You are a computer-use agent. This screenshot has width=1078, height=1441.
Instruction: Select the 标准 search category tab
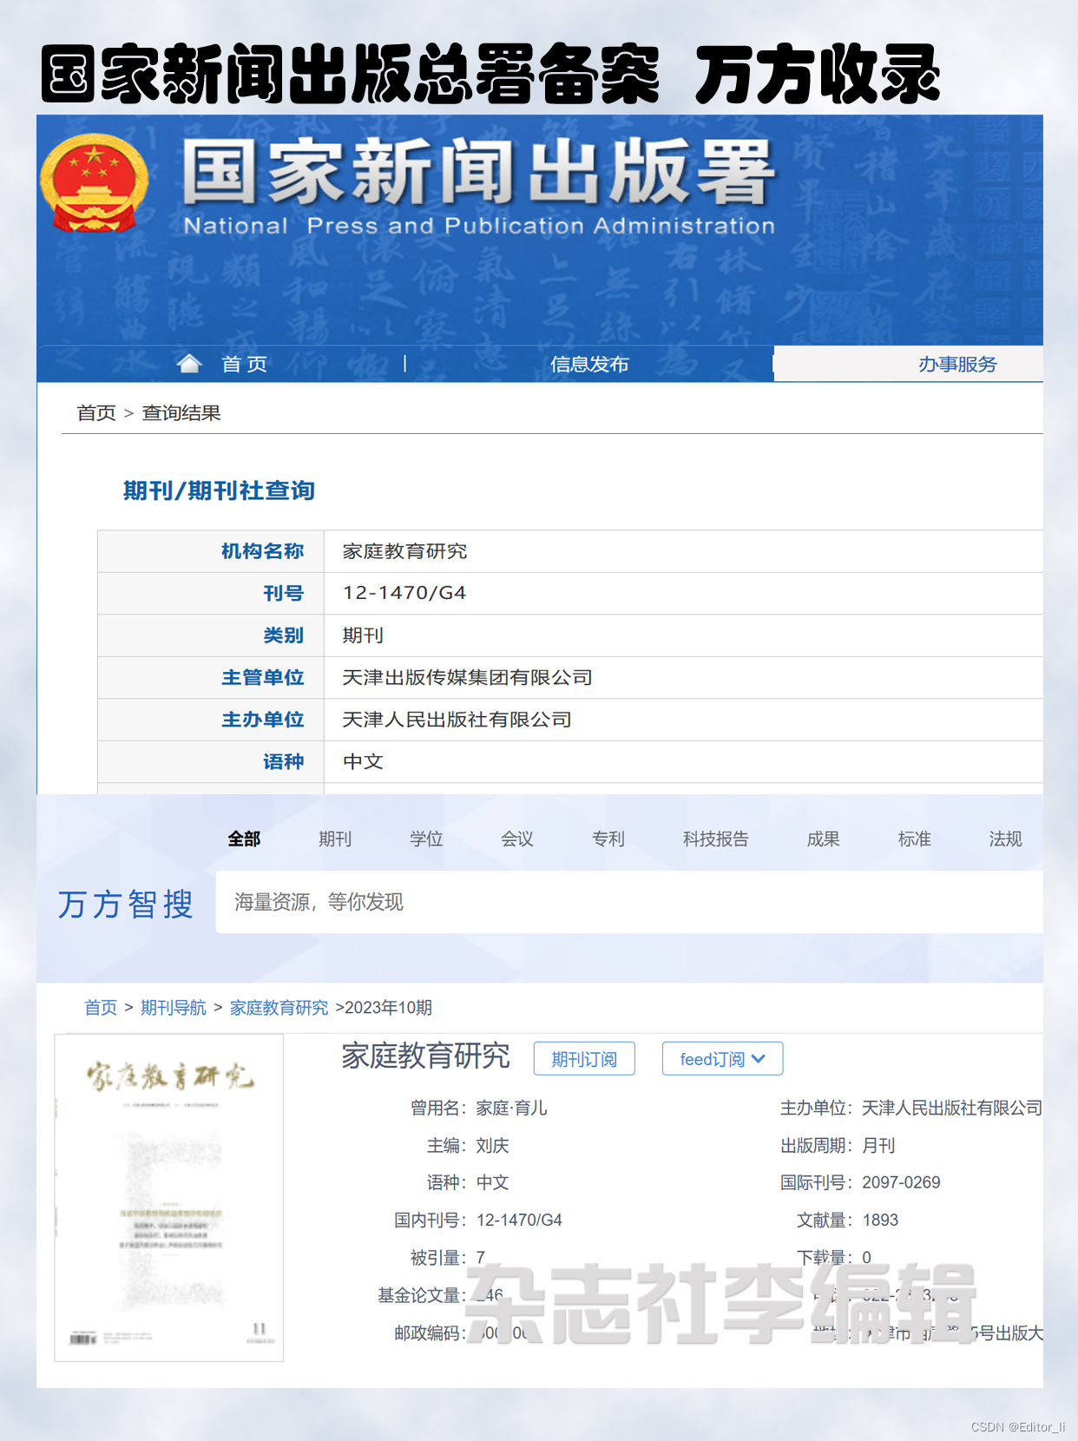click(x=915, y=839)
